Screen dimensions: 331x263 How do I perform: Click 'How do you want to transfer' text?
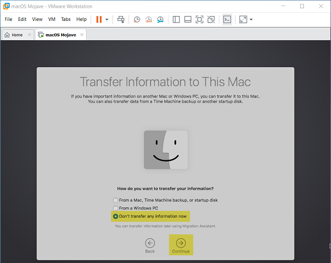pyautogui.click(x=165, y=189)
